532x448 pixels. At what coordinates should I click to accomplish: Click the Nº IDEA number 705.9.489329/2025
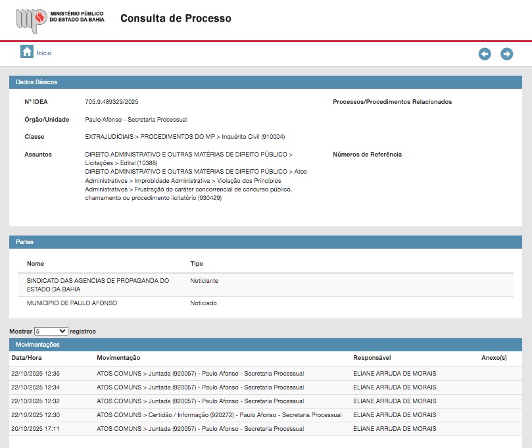tap(112, 102)
